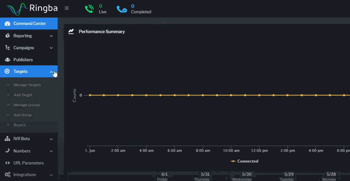Click the IVR Beta sitemap icon
The width and height of the screenshot is (350, 181).
point(7,139)
